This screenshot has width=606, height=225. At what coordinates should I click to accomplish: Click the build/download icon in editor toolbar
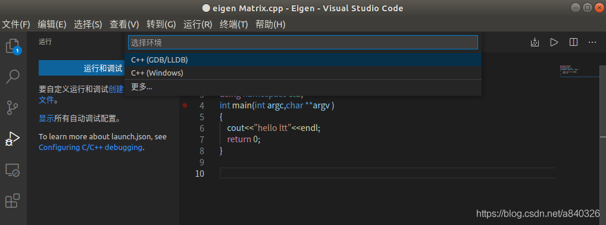535,42
